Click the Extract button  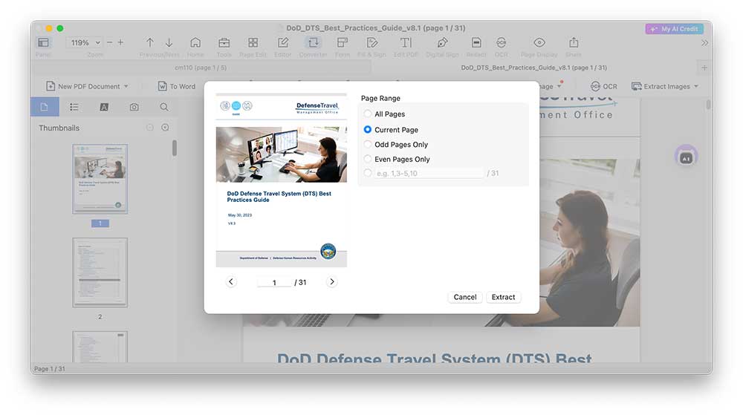coord(503,297)
